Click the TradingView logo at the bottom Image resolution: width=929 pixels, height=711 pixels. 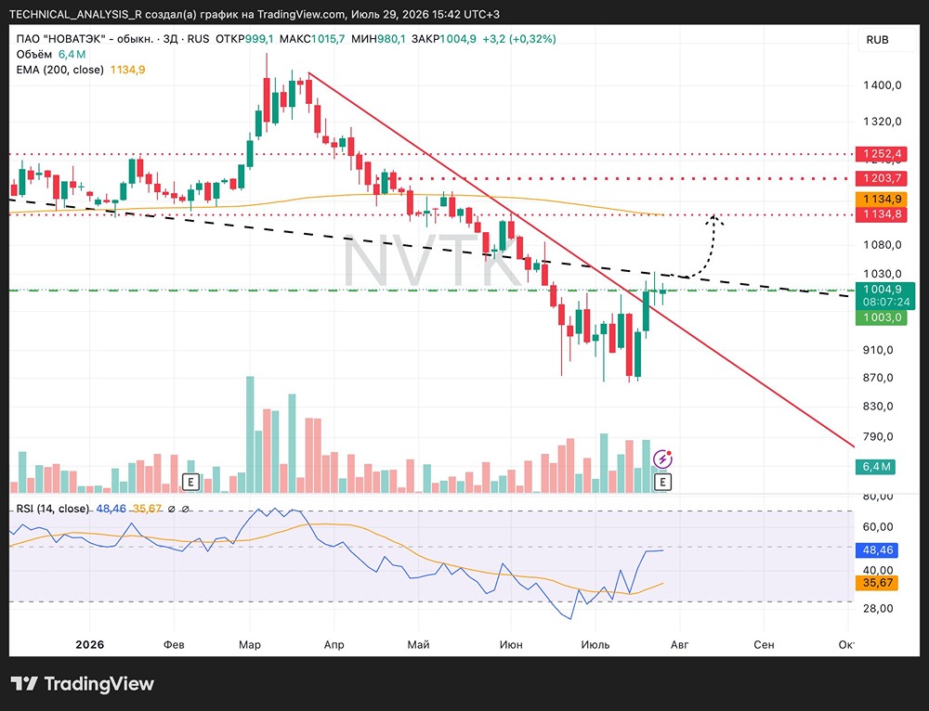pos(83,684)
